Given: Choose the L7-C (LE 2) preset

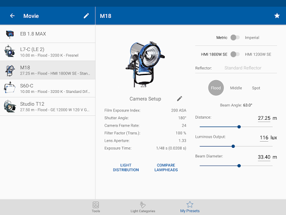Looking at the screenshot, I should [x=47, y=52].
